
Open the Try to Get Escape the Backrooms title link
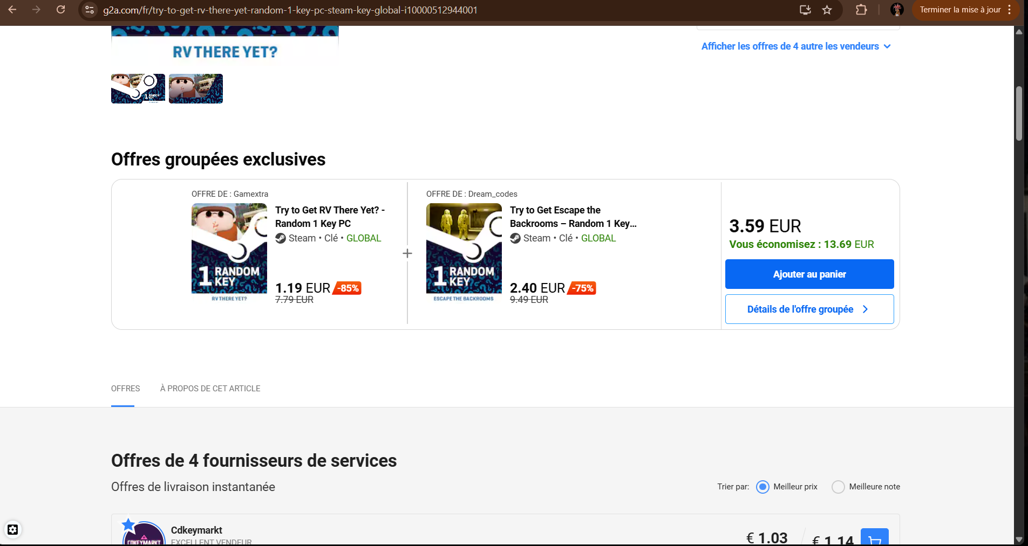pyautogui.click(x=573, y=217)
